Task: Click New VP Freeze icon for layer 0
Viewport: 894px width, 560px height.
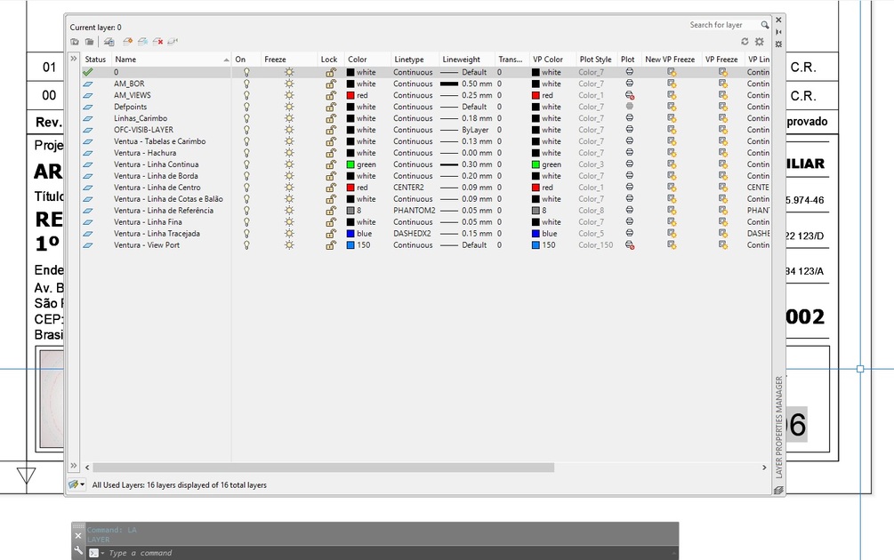Action: click(x=672, y=72)
